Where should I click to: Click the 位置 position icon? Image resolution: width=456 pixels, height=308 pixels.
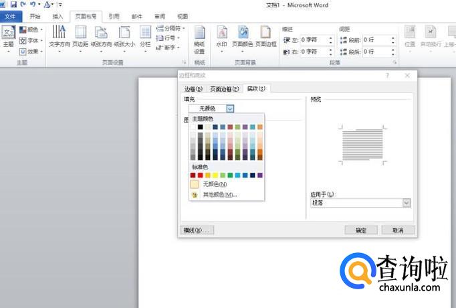pos(410,36)
